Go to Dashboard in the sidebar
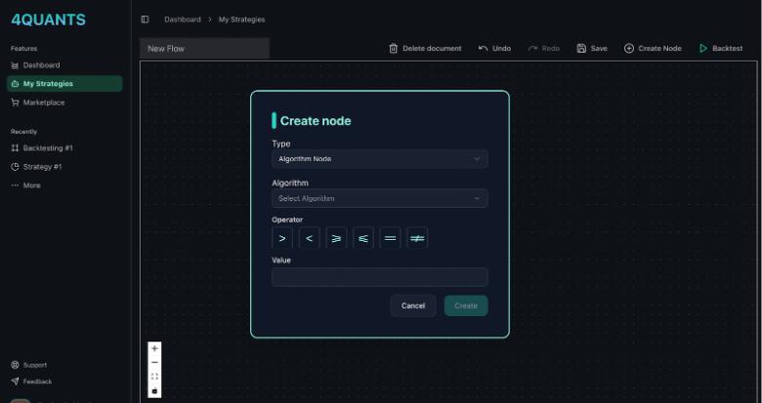 point(41,65)
